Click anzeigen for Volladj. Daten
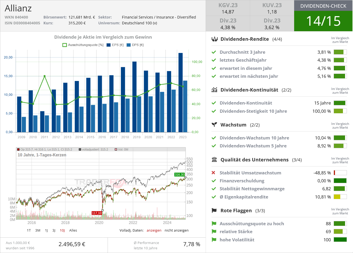353x253 pixels. coord(154,231)
